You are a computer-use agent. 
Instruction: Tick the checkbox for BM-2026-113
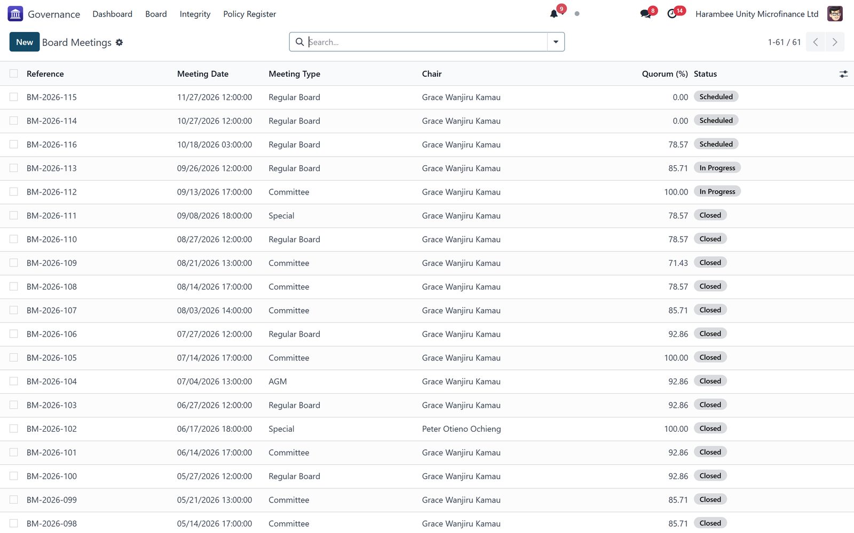point(14,168)
